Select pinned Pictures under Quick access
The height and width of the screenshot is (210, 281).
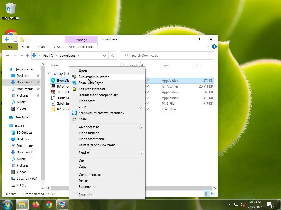pyautogui.click(x=23, y=95)
